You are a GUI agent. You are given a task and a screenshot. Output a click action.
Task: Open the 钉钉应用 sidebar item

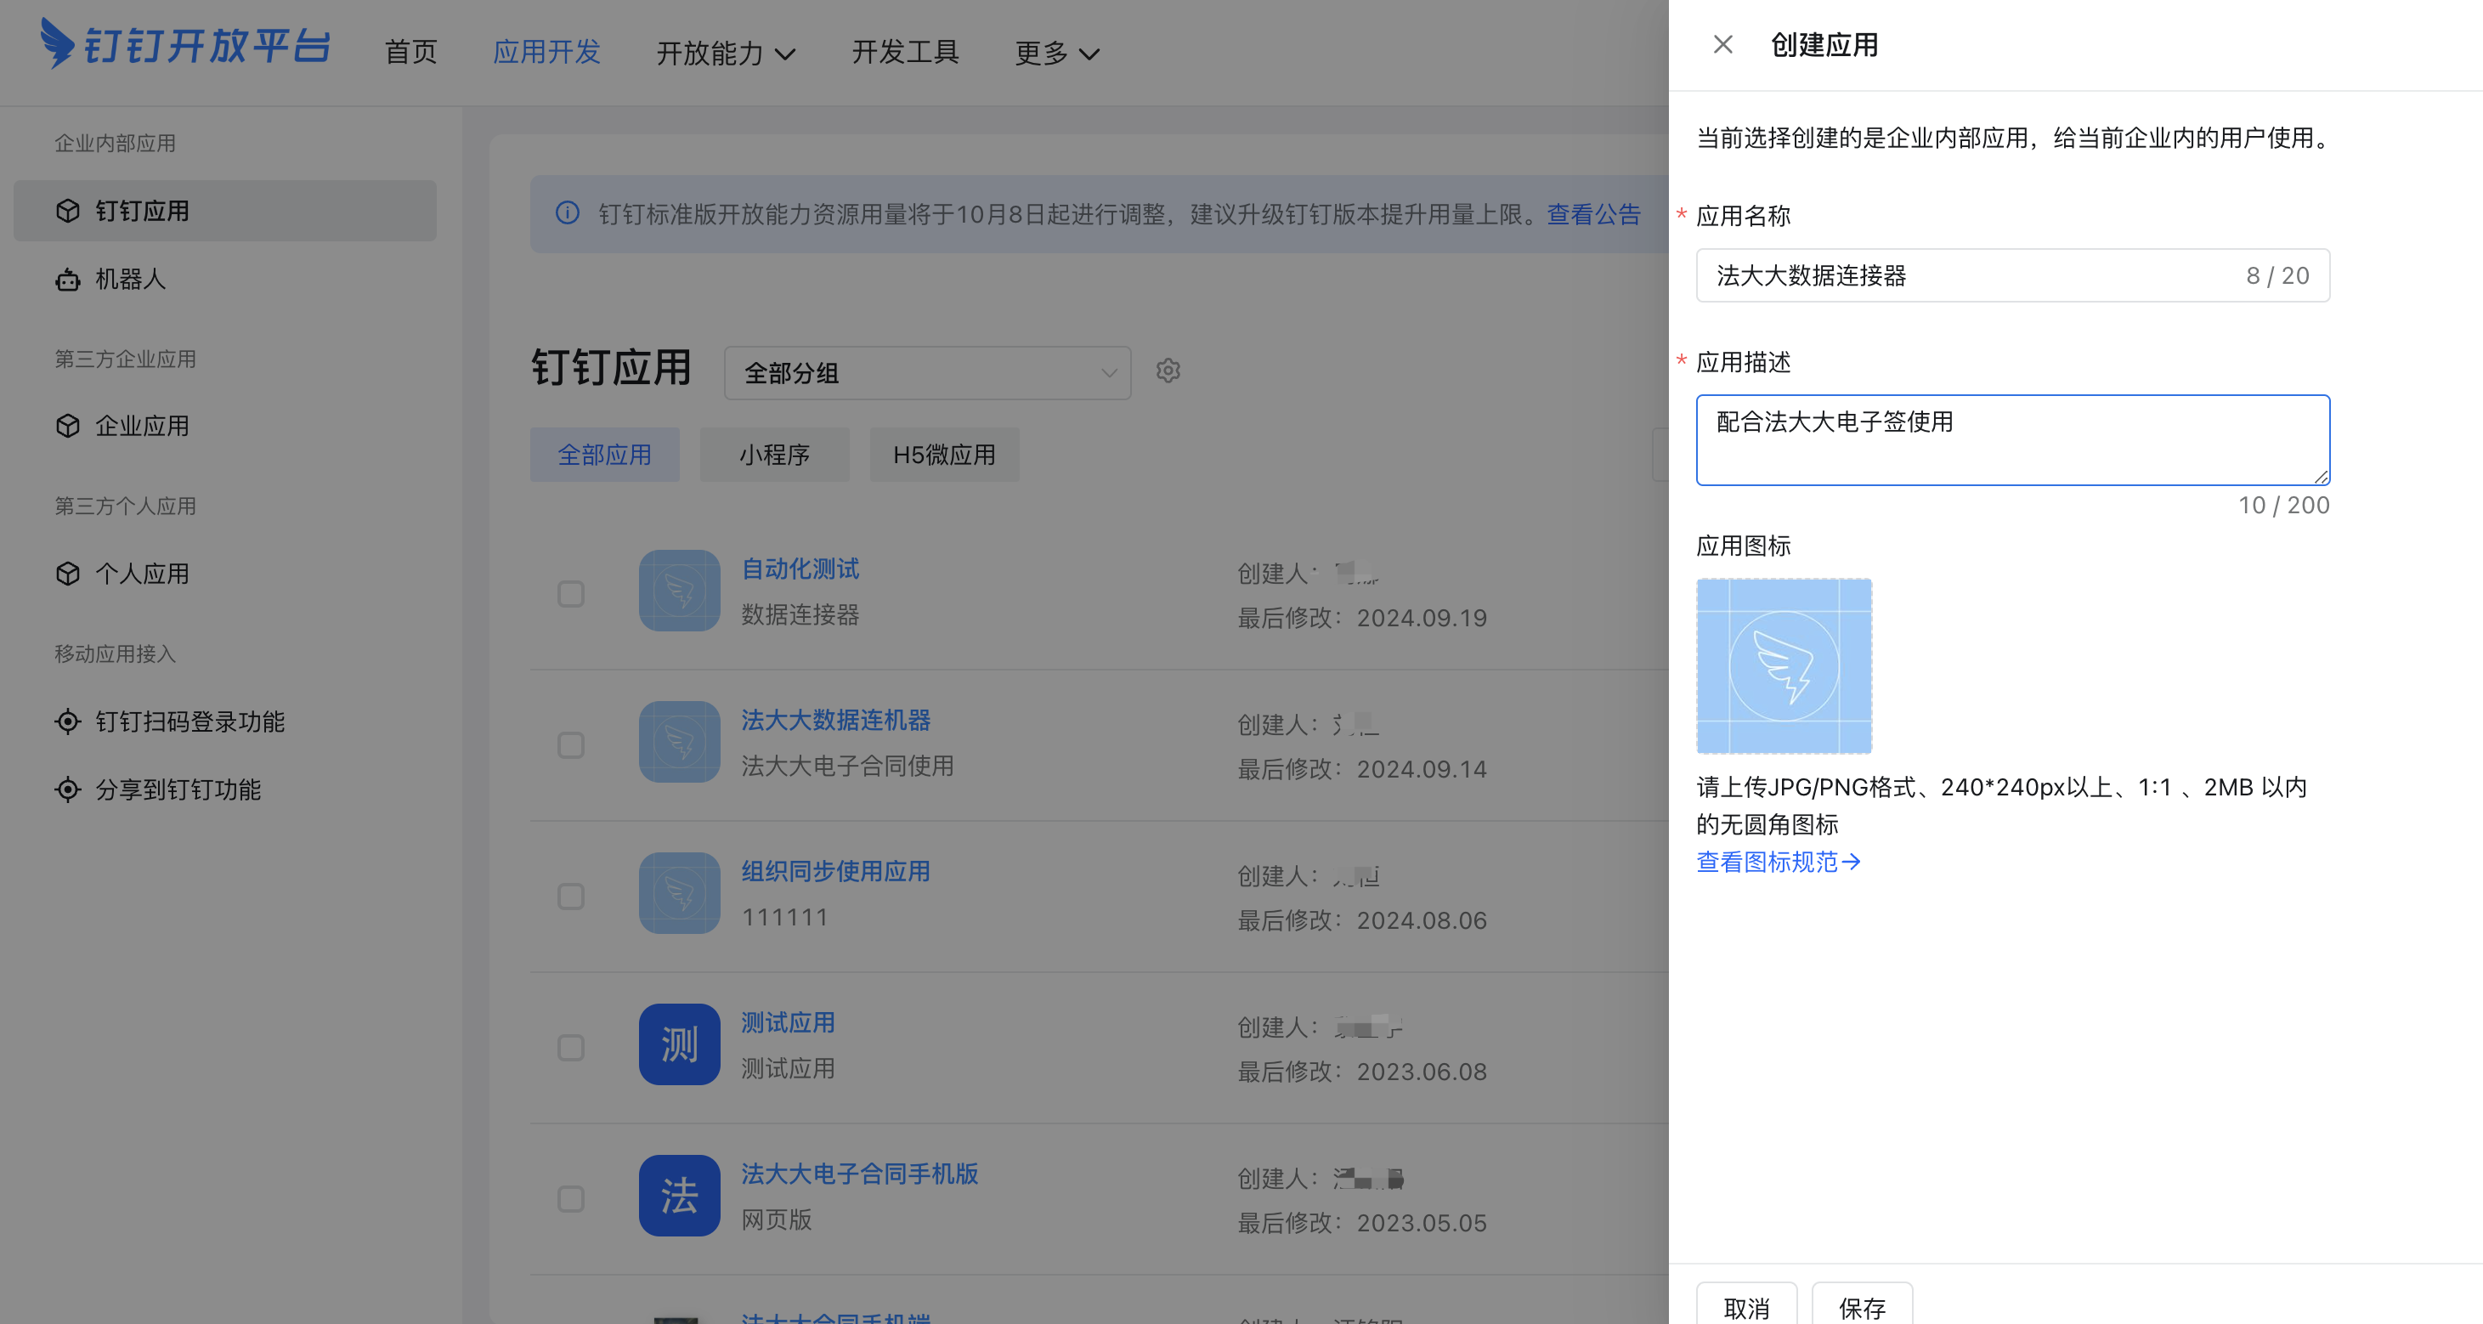click(x=224, y=210)
